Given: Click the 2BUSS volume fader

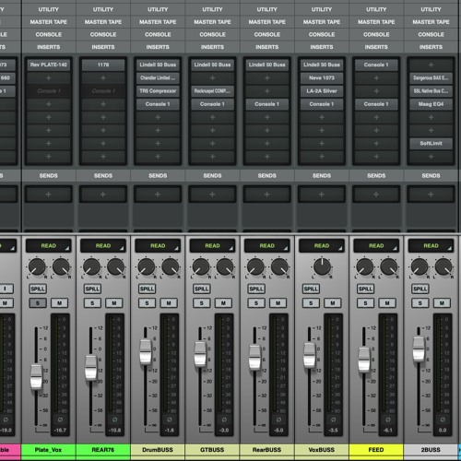Looking at the screenshot, I should pos(419,349).
